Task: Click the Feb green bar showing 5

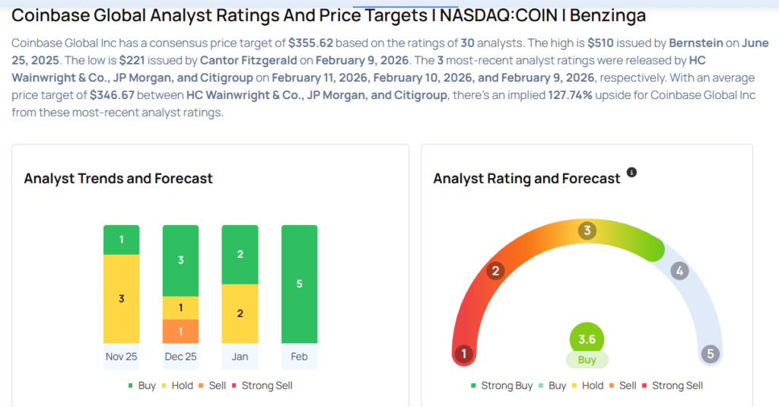Action: click(x=299, y=284)
